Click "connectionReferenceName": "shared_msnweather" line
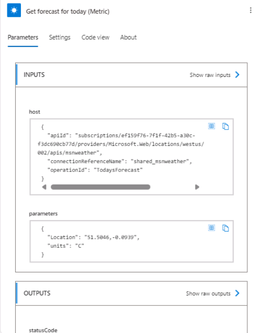262x333 pixels. tap(120, 162)
